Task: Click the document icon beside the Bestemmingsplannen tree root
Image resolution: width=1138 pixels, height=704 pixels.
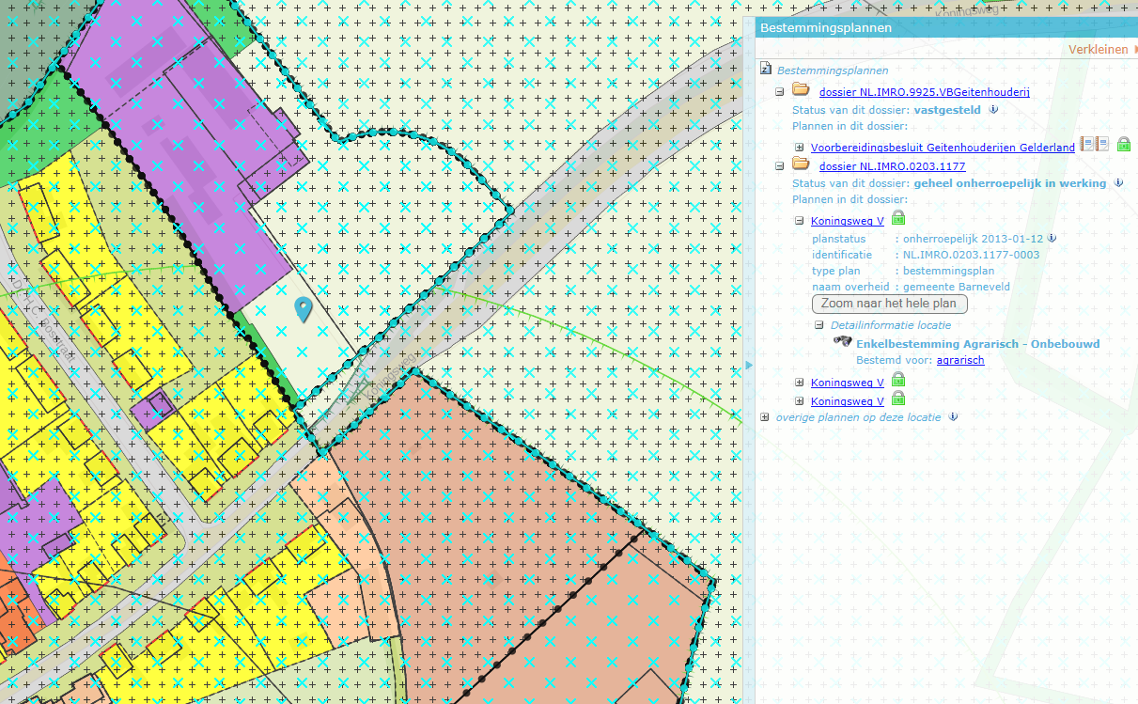Action: pos(766,70)
